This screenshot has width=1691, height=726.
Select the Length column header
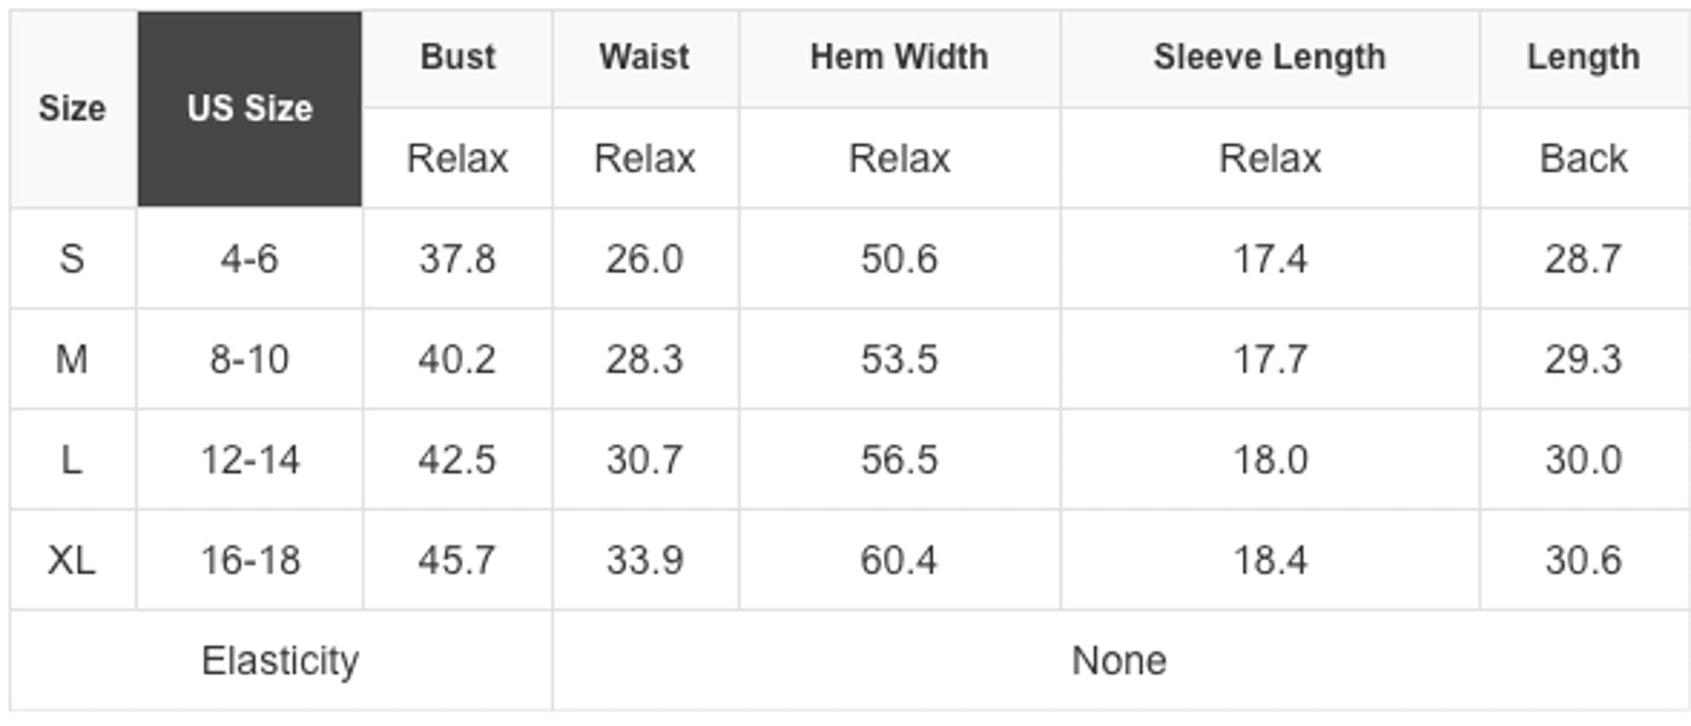(x=1583, y=57)
